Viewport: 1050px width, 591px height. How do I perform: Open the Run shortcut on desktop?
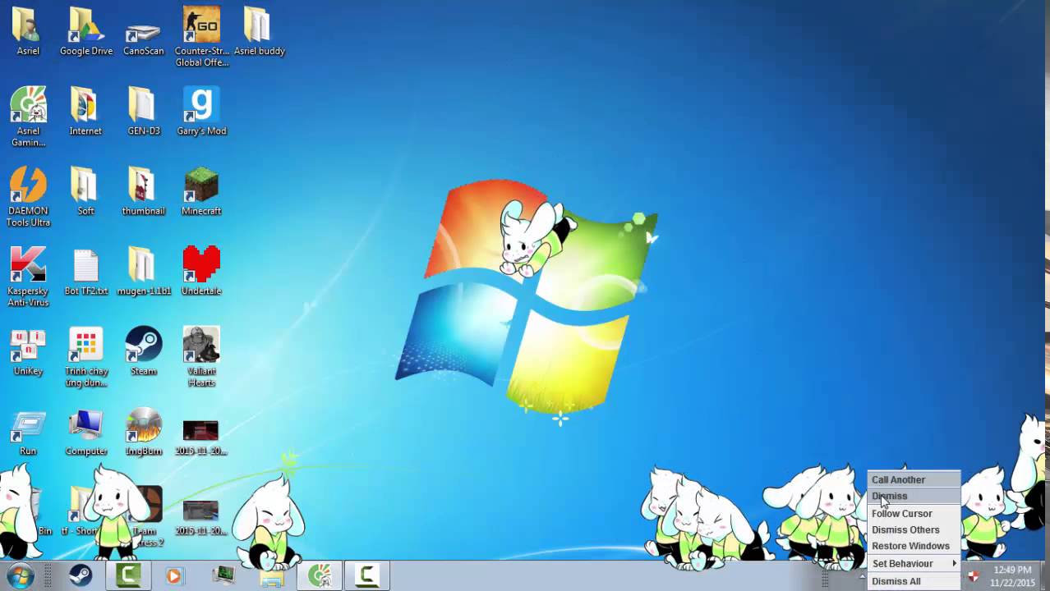point(28,432)
